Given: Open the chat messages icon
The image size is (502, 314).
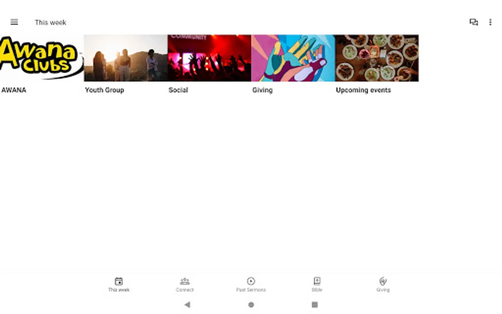Looking at the screenshot, I should pos(473,22).
